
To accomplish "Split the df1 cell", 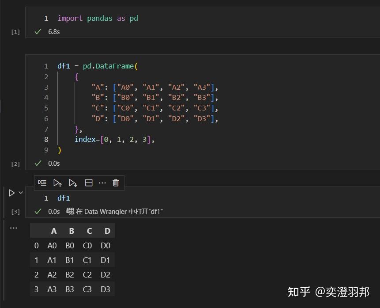I will [x=89, y=183].
